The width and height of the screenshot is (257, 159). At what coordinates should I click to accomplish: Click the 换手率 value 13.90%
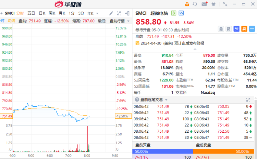pyautogui.click(x=167, y=68)
